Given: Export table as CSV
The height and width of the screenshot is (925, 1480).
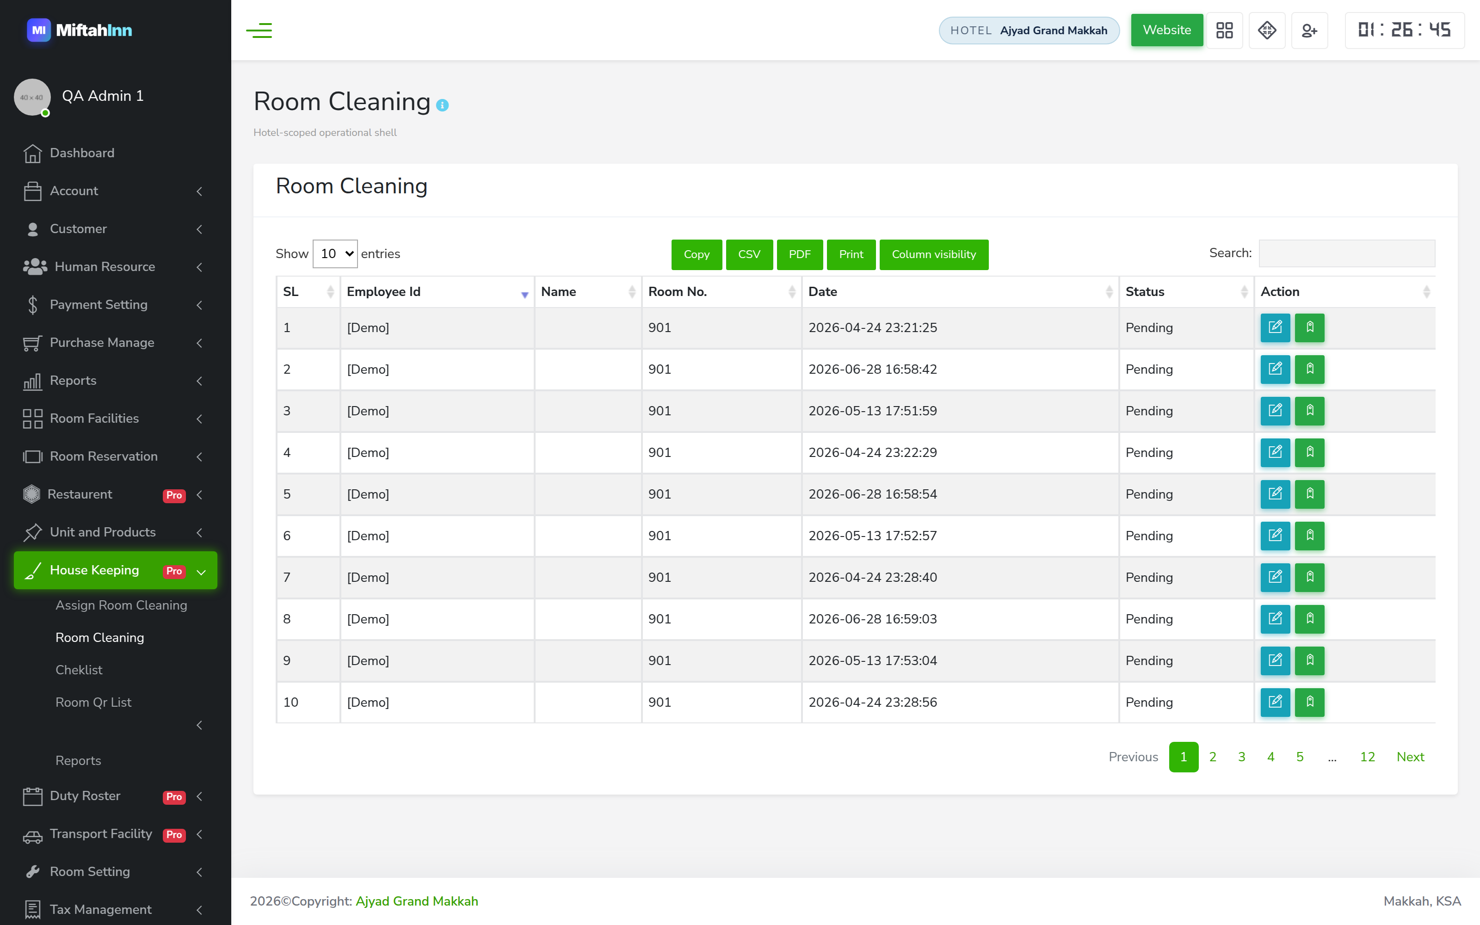Looking at the screenshot, I should click(749, 254).
